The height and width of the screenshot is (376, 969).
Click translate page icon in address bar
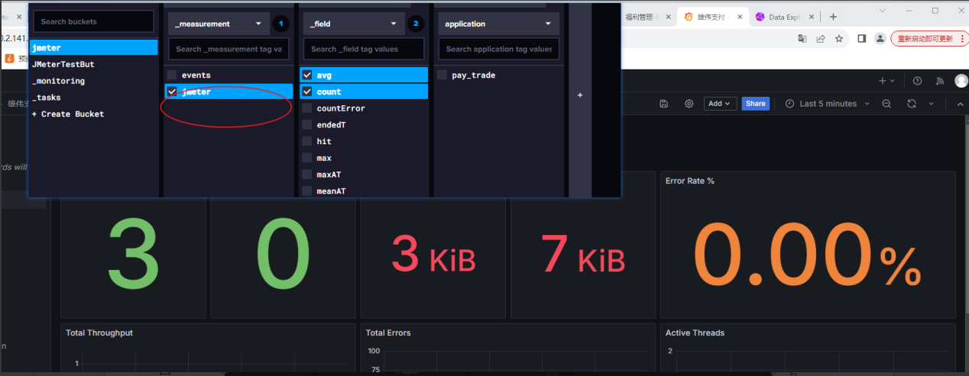click(802, 38)
